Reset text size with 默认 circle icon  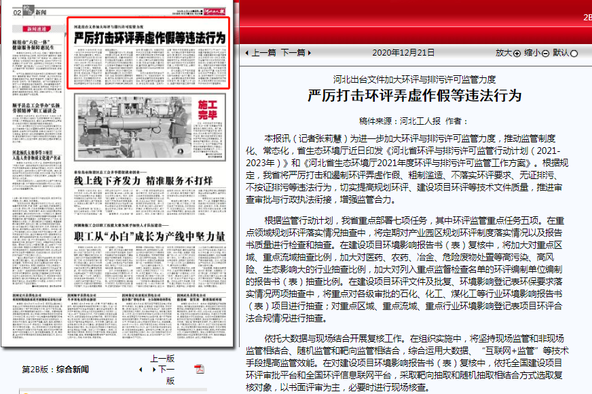point(574,53)
